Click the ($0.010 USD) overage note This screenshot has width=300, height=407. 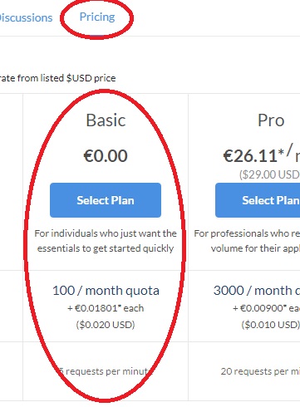coord(271,325)
